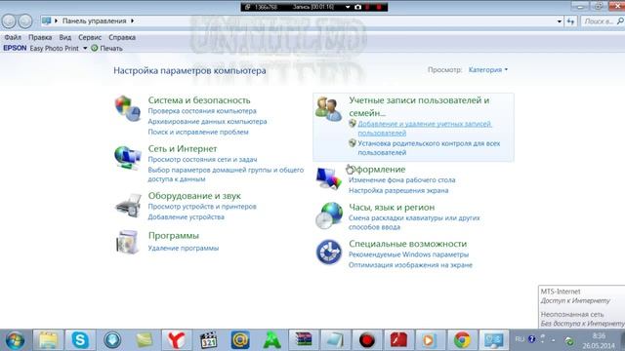Open the Hardware and Sound printer icon
Viewport: 625px width, 351px height.
pyautogui.click(x=128, y=206)
